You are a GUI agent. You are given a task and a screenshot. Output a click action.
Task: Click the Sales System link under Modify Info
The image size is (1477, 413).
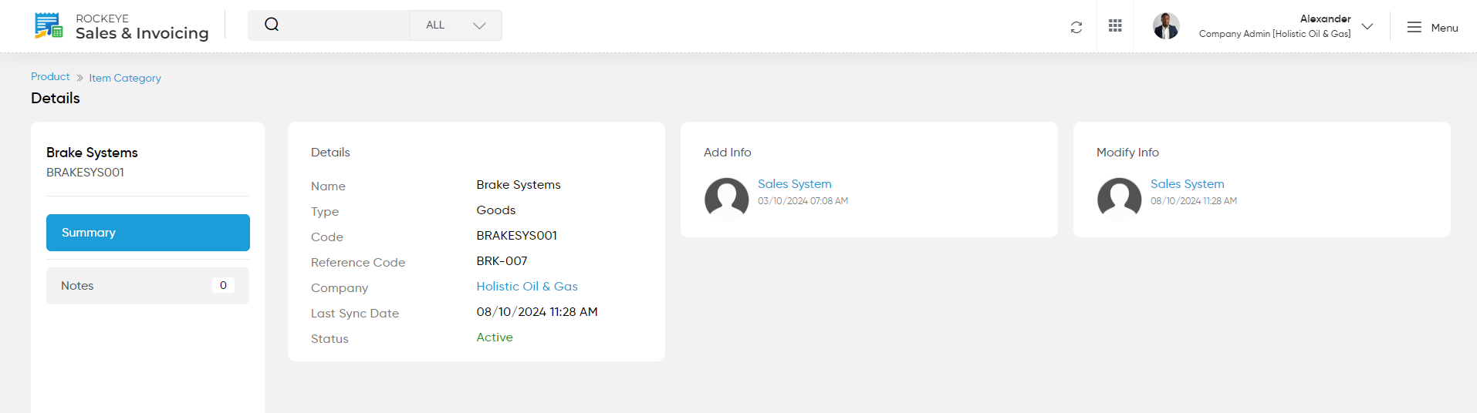pos(1188,184)
